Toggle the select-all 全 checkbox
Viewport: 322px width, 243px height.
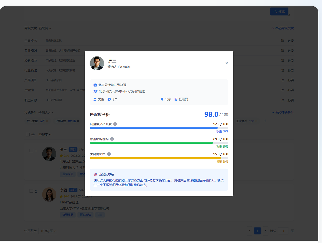click(28, 135)
